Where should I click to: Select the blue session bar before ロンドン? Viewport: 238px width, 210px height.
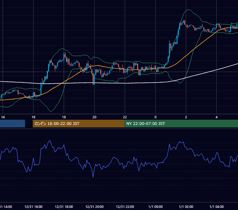pyautogui.click(x=13, y=124)
